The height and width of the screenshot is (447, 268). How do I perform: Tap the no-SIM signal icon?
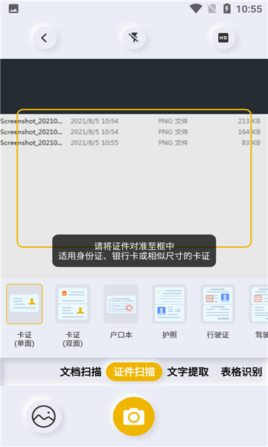pyautogui.click(x=212, y=9)
